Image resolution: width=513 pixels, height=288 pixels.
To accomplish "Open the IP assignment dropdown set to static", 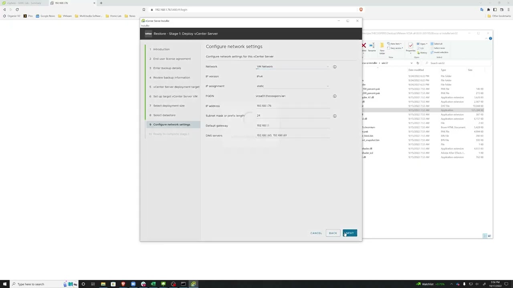I will click(x=293, y=86).
